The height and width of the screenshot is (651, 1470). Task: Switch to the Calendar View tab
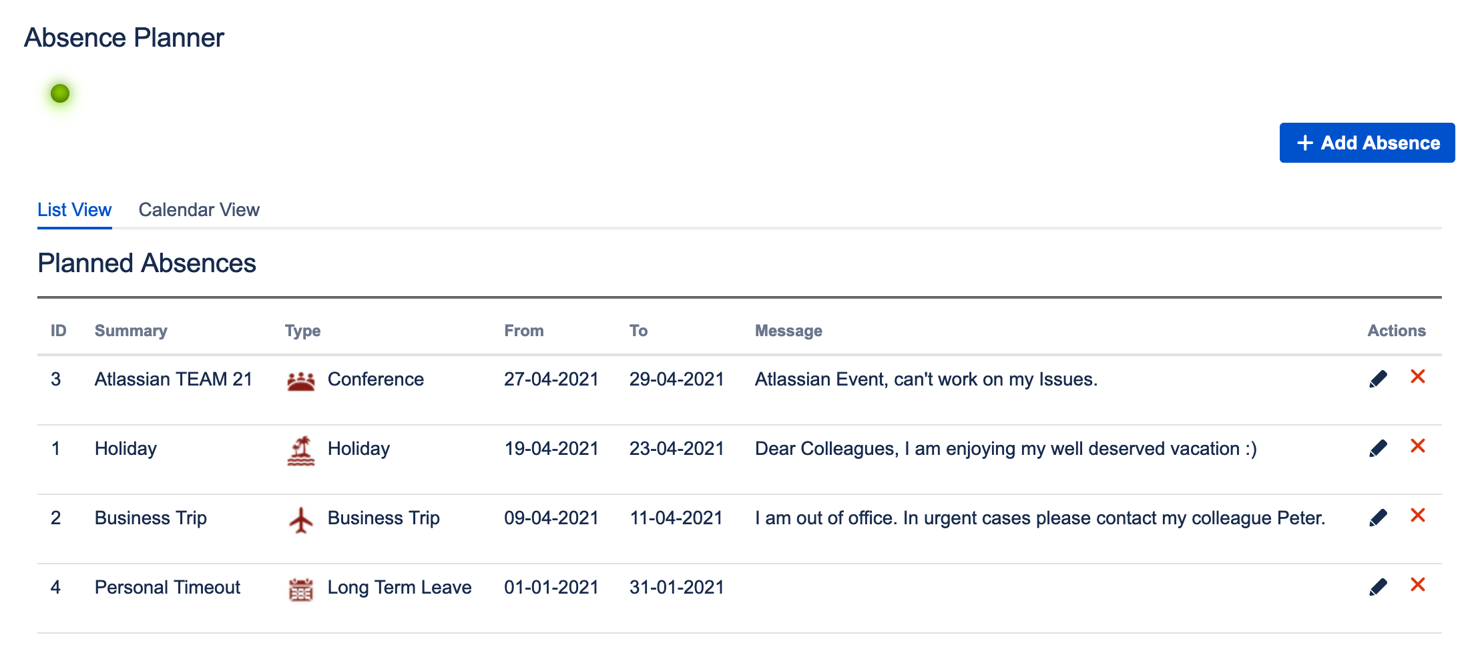tap(199, 210)
